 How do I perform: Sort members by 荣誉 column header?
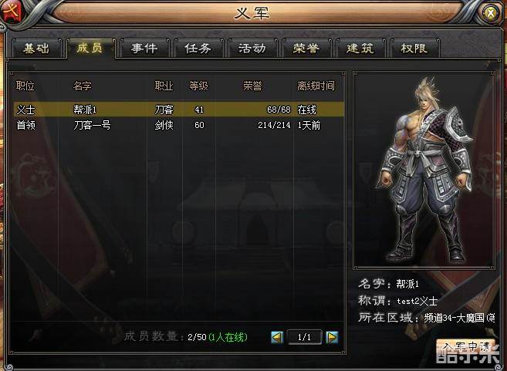252,86
